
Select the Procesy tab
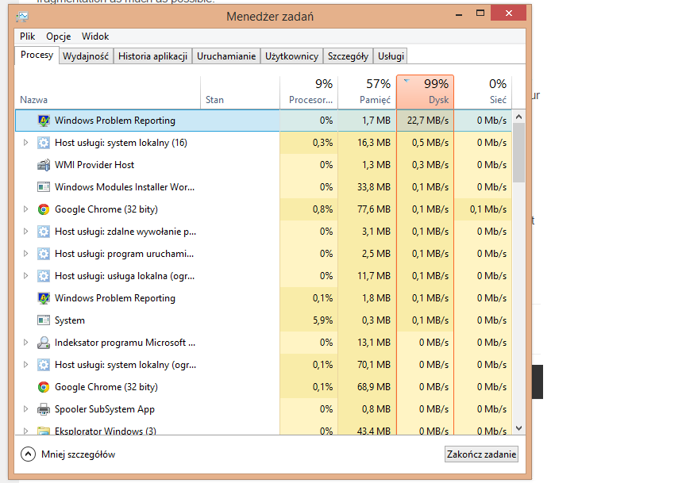pyautogui.click(x=37, y=55)
